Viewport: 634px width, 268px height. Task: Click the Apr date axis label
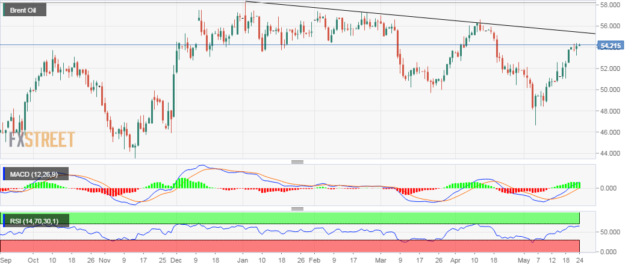coord(455,260)
